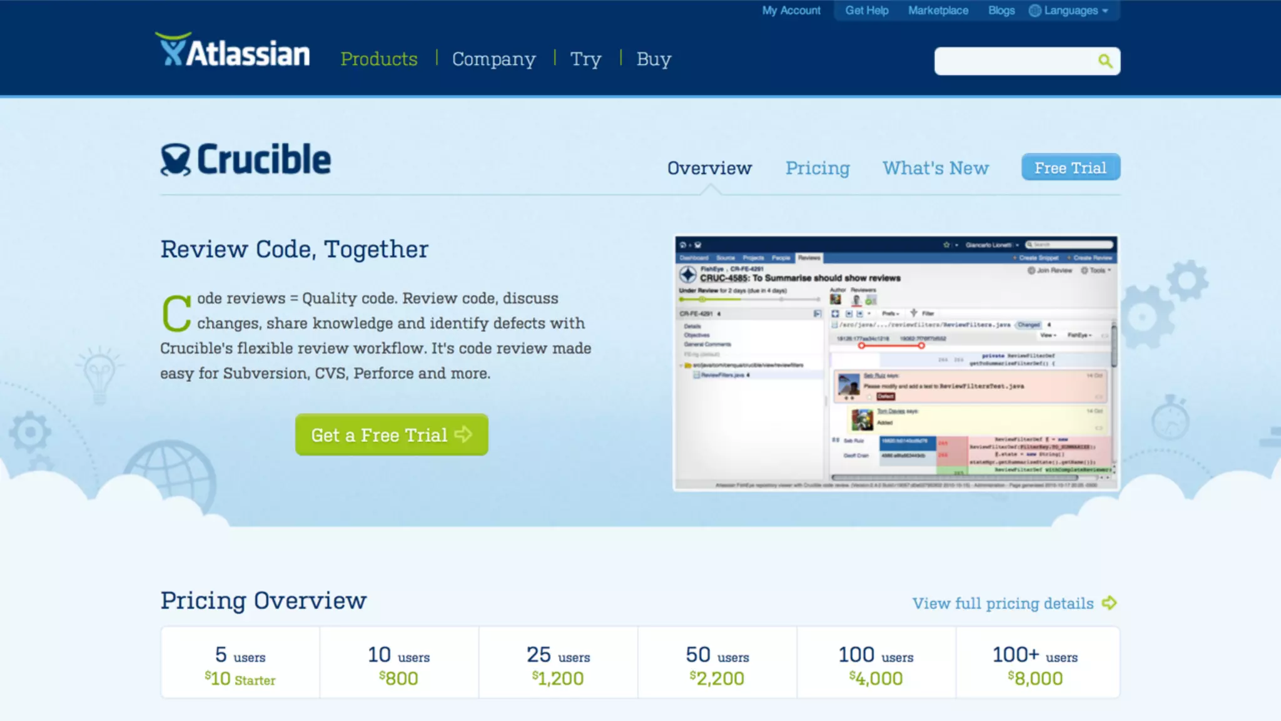Screen dimensions: 1281x721
Task: Open the Buy menu
Action: pyautogui.click(x=653, y=59)
